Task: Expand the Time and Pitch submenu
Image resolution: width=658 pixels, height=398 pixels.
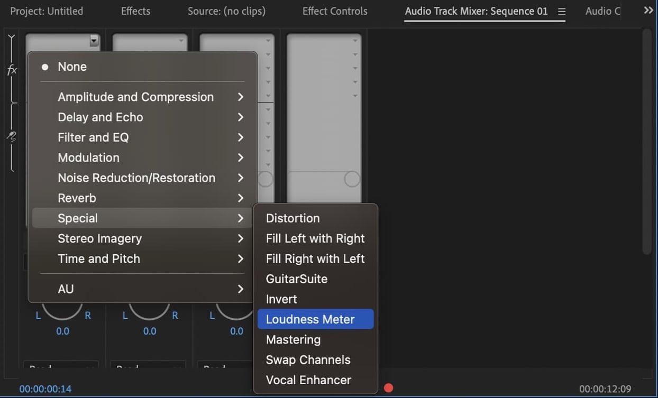Action: coord(98,259)
